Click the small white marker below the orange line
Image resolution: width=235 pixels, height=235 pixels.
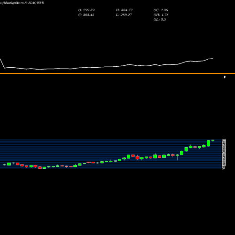225,77
